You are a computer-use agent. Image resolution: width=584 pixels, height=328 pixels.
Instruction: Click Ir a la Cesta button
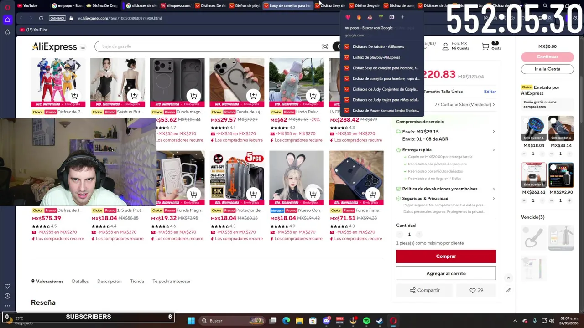[x=547, y=69]
